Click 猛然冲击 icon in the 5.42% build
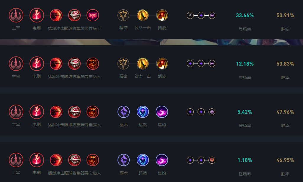 [x=56, y=112]
